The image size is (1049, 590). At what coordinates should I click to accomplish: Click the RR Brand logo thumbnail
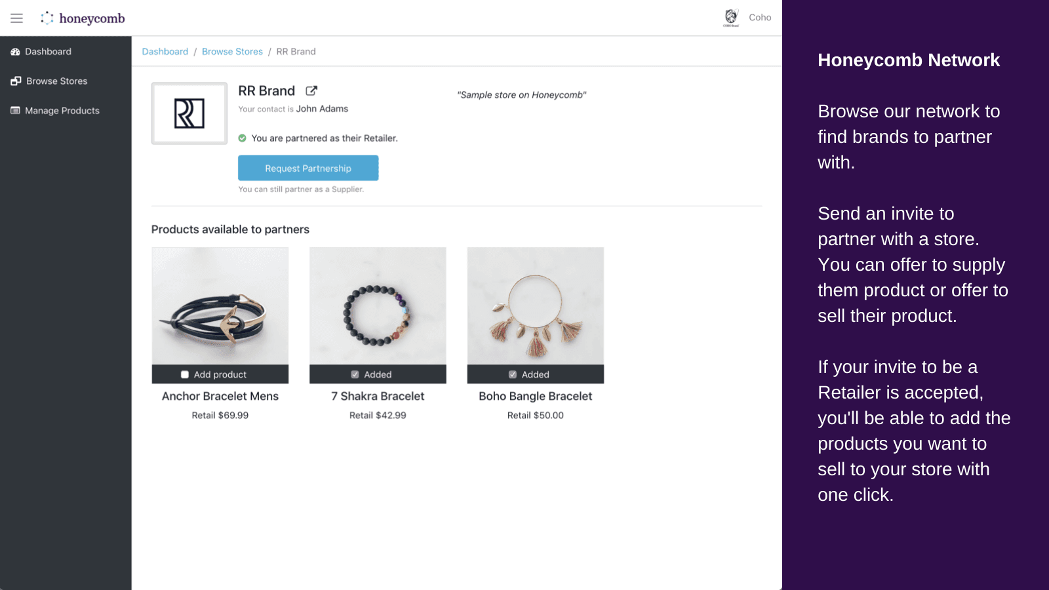coord(189,113)
